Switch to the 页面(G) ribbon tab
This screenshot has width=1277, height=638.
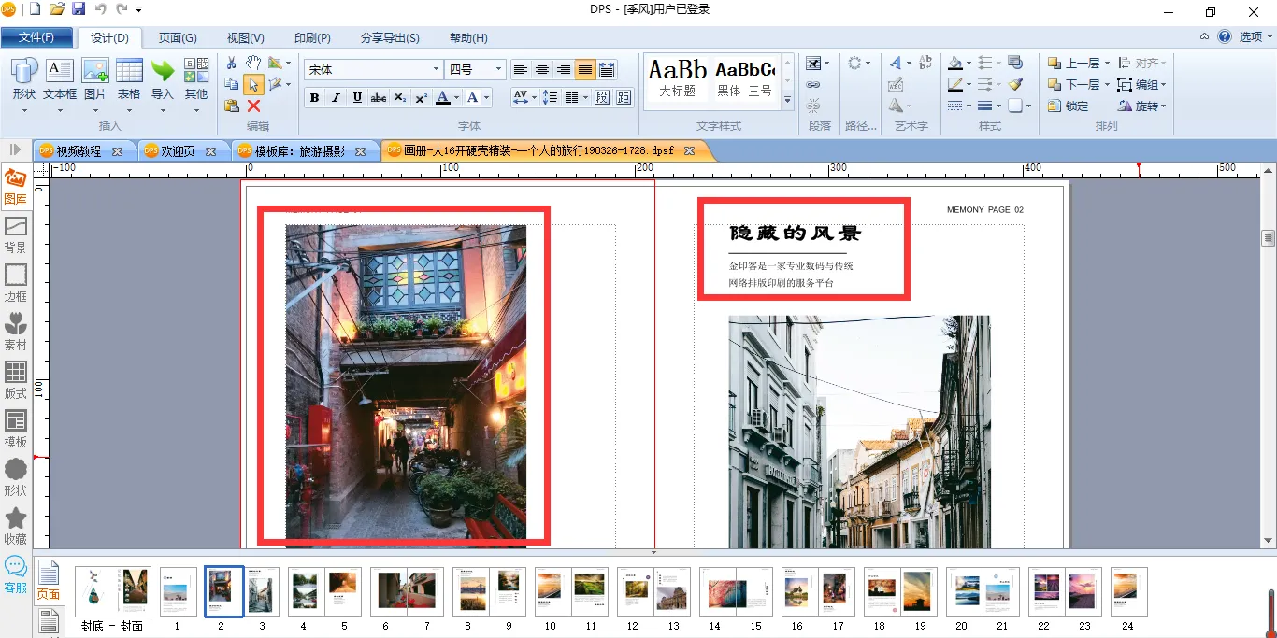[177, 38]
